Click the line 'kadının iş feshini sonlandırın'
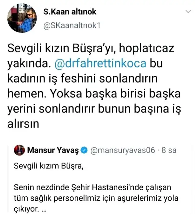 [83, 79]
